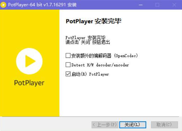Click the title bar close X button
This screenshot has height=131, width=182.
click(174, 5)
